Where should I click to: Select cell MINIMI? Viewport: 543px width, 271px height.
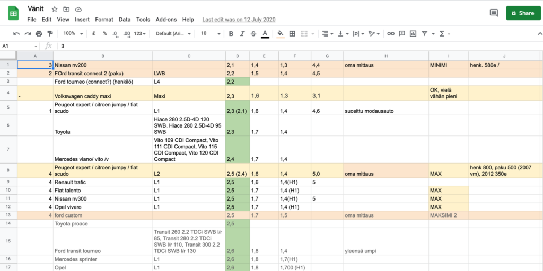(449, 65)
